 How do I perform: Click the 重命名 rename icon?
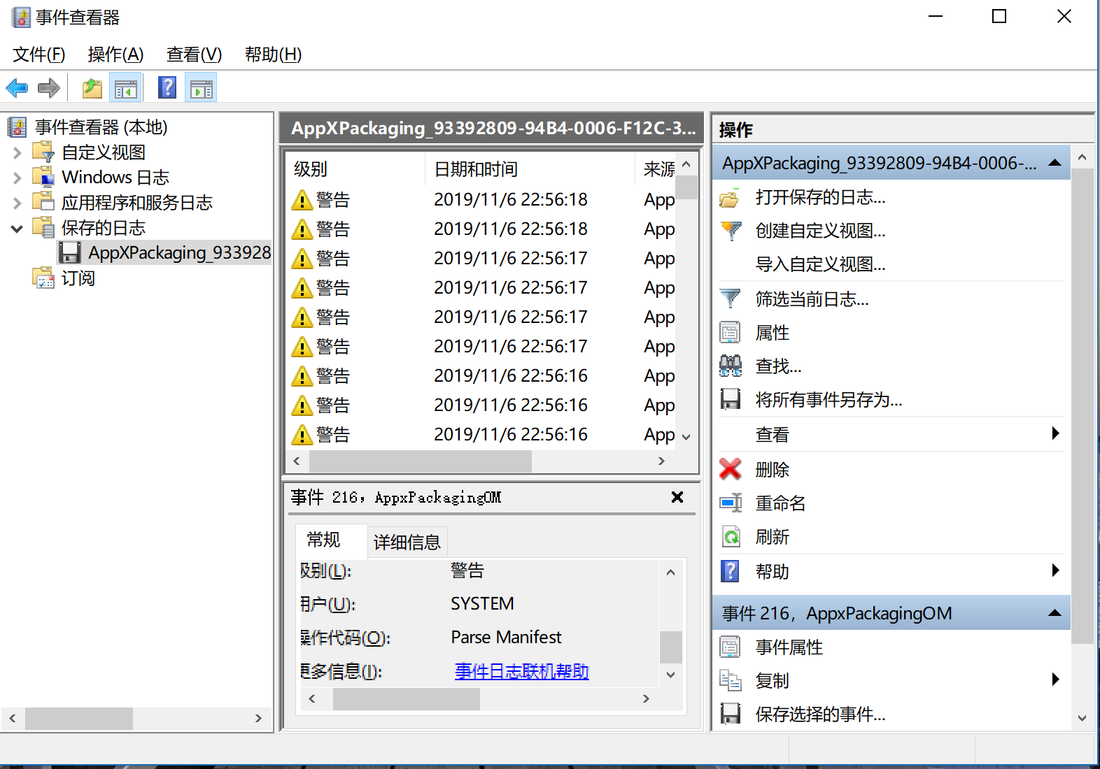(731, 503)
